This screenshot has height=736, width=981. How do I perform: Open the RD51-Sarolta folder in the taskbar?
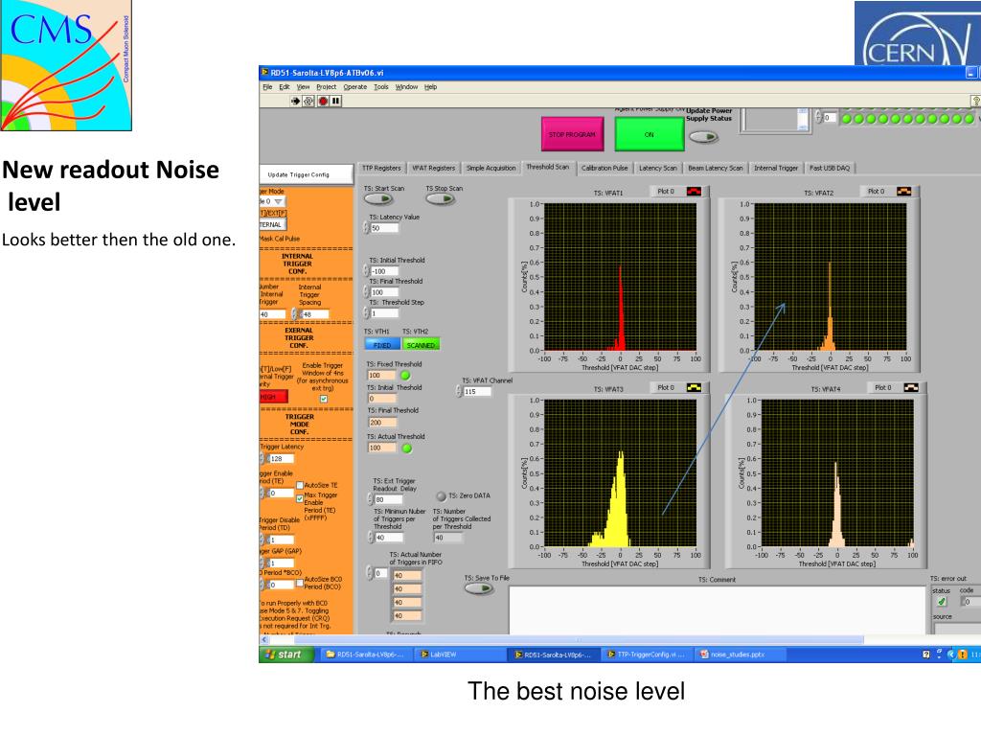[x=367, y=655]
